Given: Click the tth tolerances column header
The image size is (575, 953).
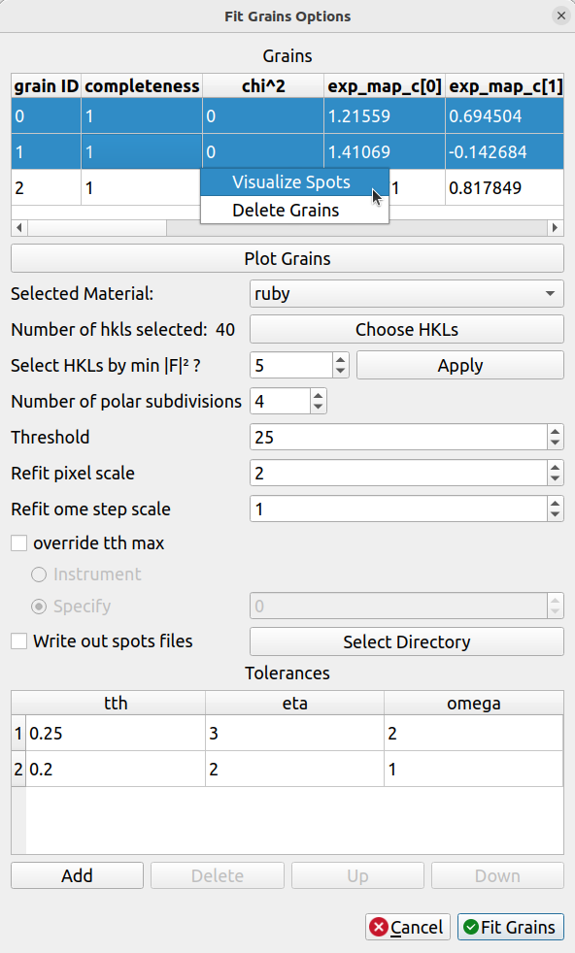Looking at the screenshot, I should tap(116, 704).
